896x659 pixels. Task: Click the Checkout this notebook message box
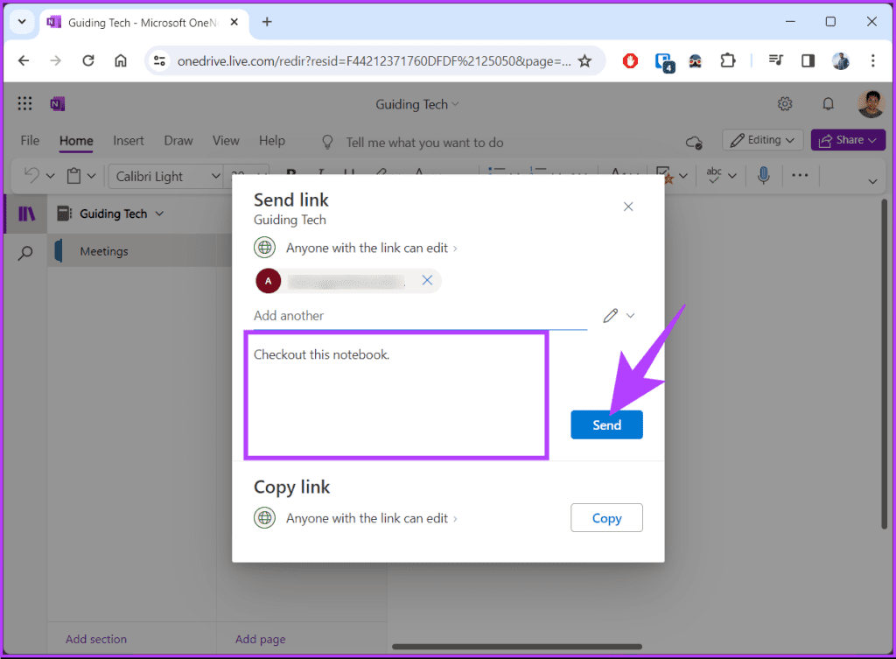click(395, 394)
